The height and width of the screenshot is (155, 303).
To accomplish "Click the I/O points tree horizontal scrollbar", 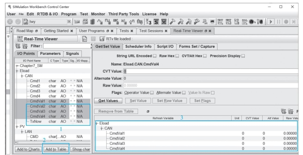I will [x=53, y=142].
